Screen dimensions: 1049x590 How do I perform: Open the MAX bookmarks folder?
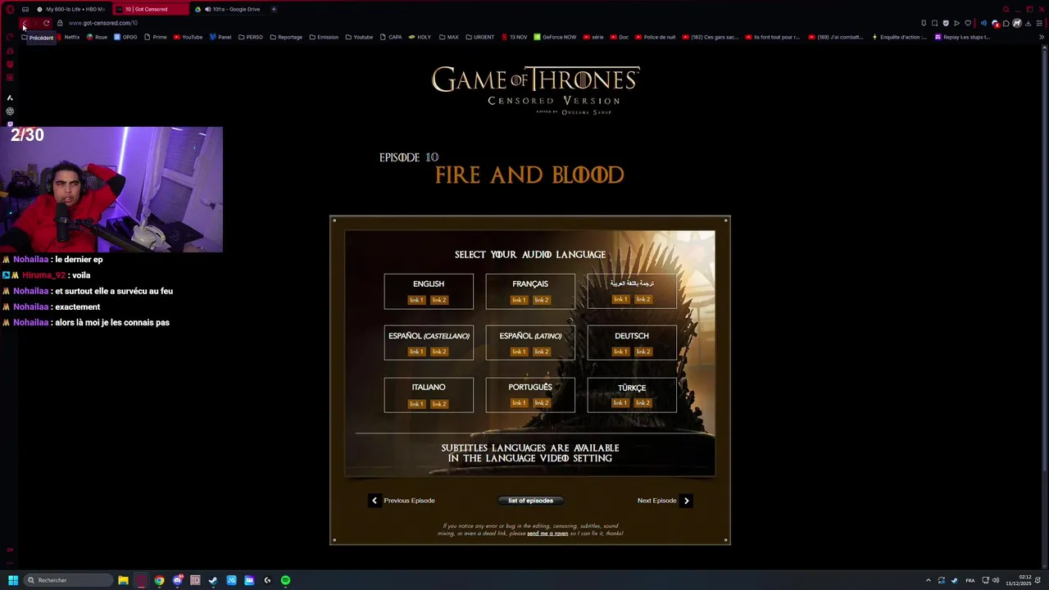pyautogui.click(x=448, y=37)
